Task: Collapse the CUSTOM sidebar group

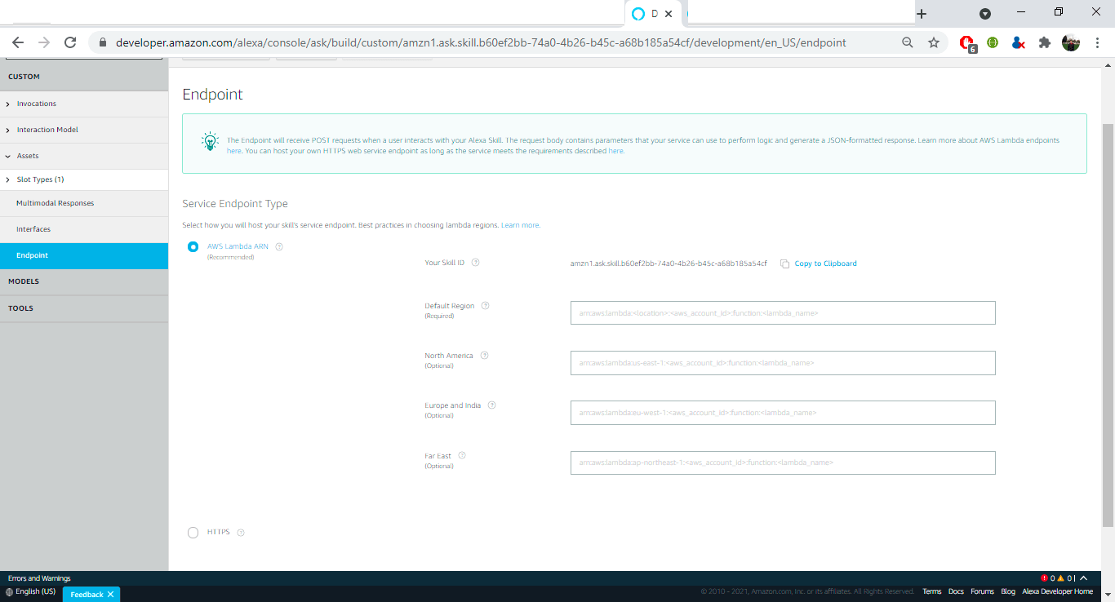Action: 84,77
